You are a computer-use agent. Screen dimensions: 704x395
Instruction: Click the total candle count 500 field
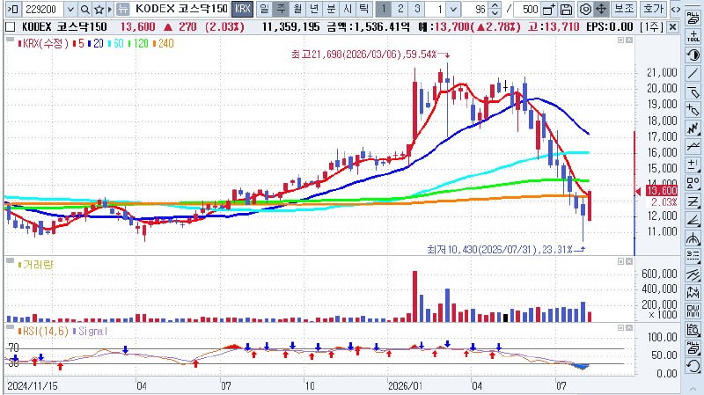[x=526, y=9]
